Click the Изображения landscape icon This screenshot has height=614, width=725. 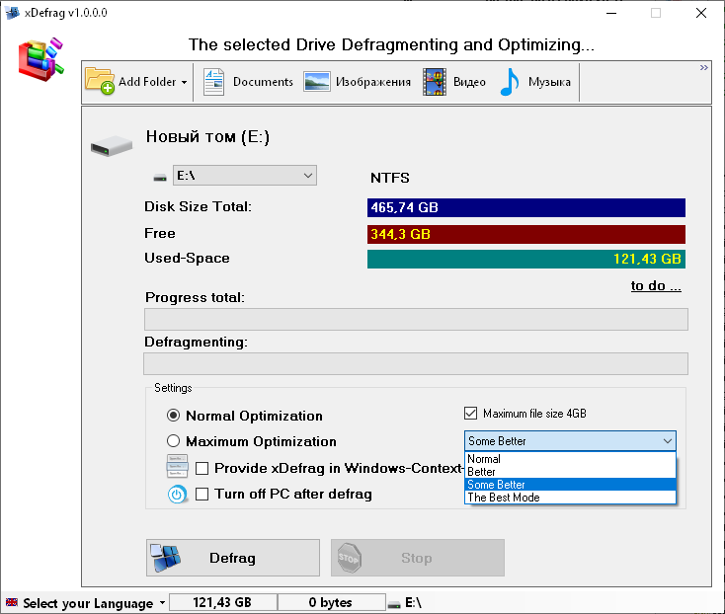point(317,82)
